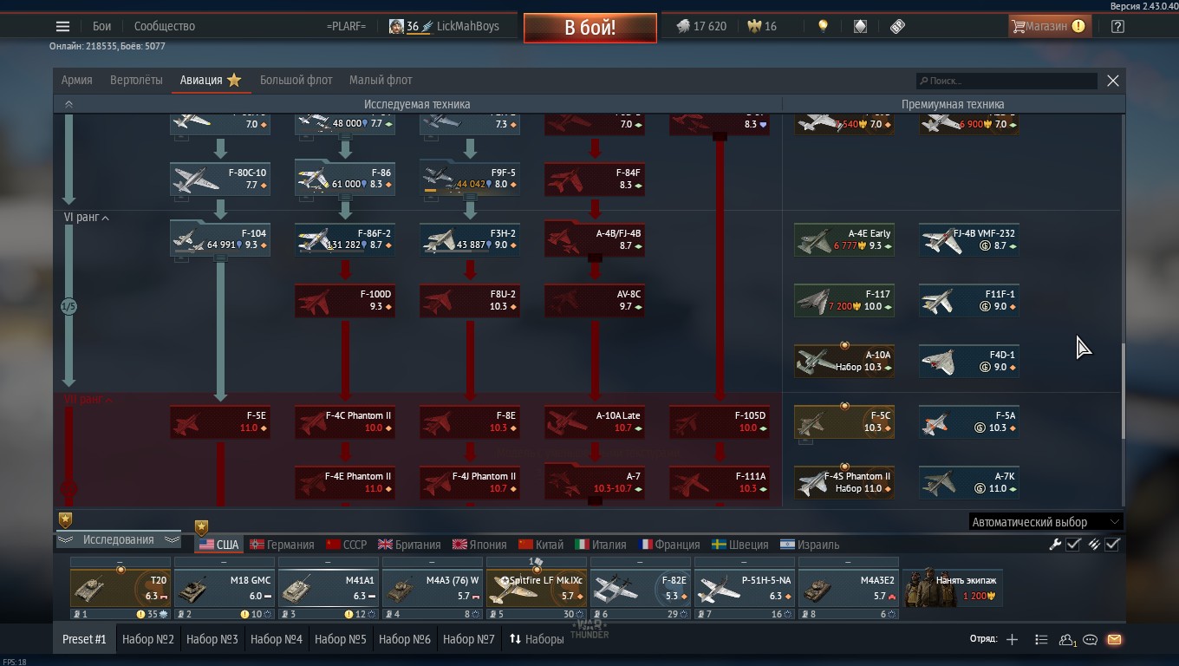Screen dimensions: 1179x666
Task: Open the help question mark icon
Action: (x=1117, y=26)
